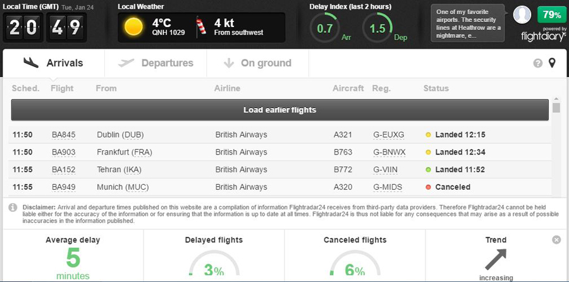The height and width of the screenshot is (282, 569).
Task: Close the statistics panel
Action: pyautogui.click(x=556, y=240)
